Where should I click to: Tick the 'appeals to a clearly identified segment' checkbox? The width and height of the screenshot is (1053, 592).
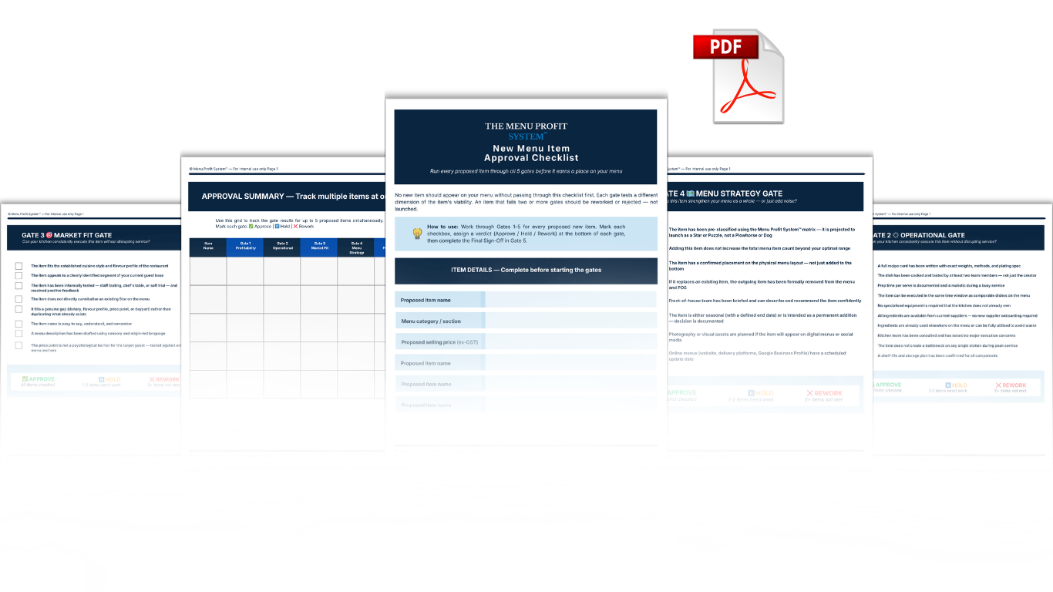[19, 275]
